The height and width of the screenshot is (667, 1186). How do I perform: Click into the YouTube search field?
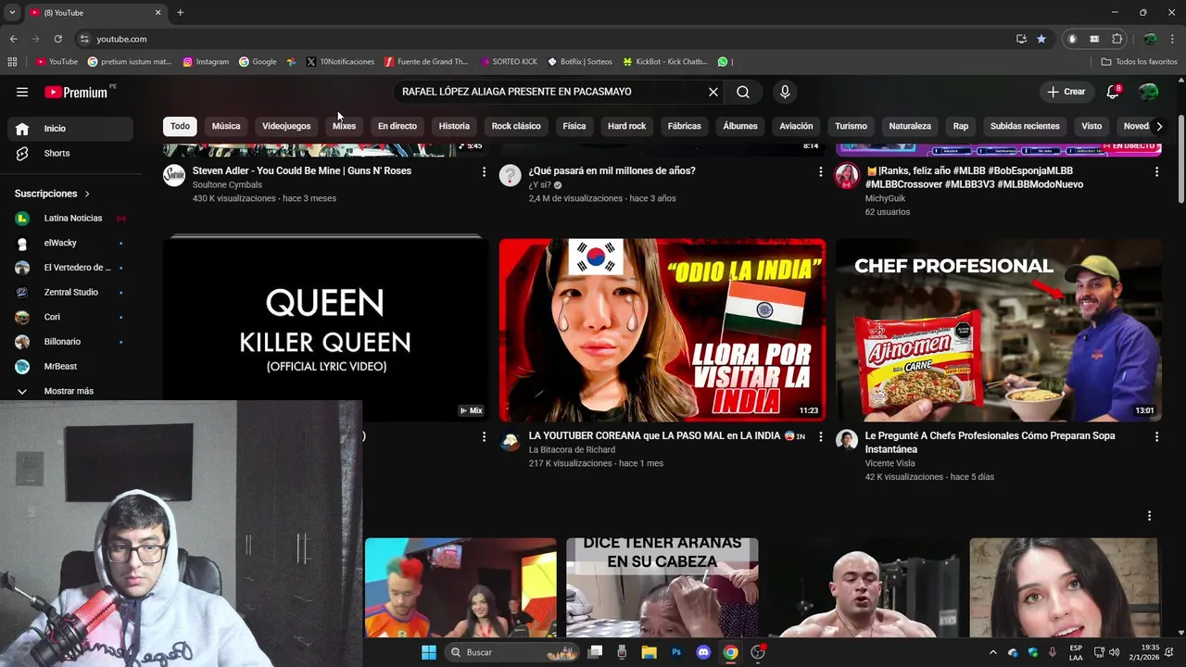[x=551, y=92]
